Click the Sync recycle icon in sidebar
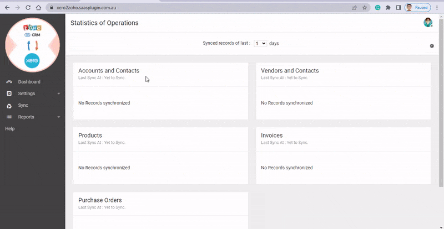Viewport: 444px width, 229px height. [x=9, y=106]
